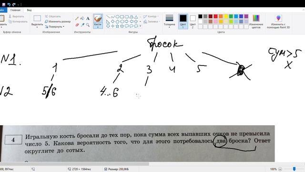305x172 pixels.
Task: Select the Polygon shape
Action: 132,17
